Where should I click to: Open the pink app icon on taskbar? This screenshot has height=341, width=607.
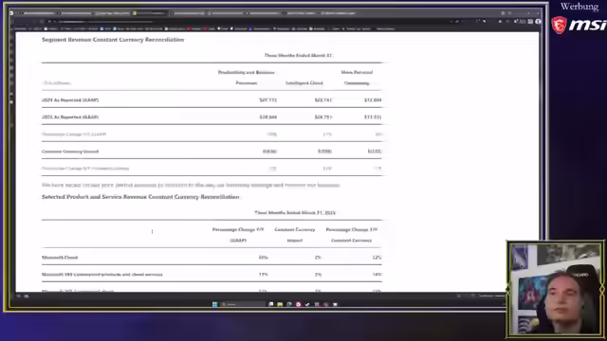299,304
